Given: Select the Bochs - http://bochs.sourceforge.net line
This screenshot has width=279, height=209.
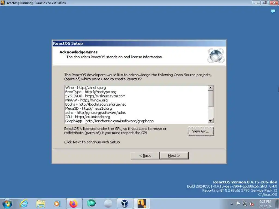Looking at the screenshot, I should [96, 104].
